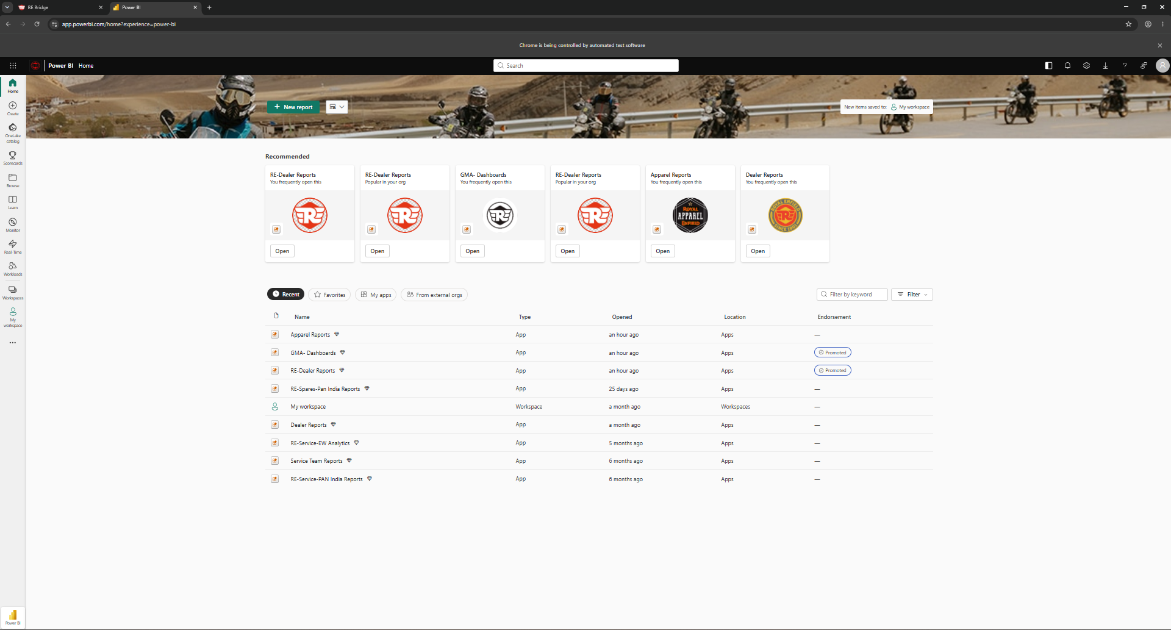Open the help question mark icon
Viewport: 1171px width, 630px height.
(1125, 66)
